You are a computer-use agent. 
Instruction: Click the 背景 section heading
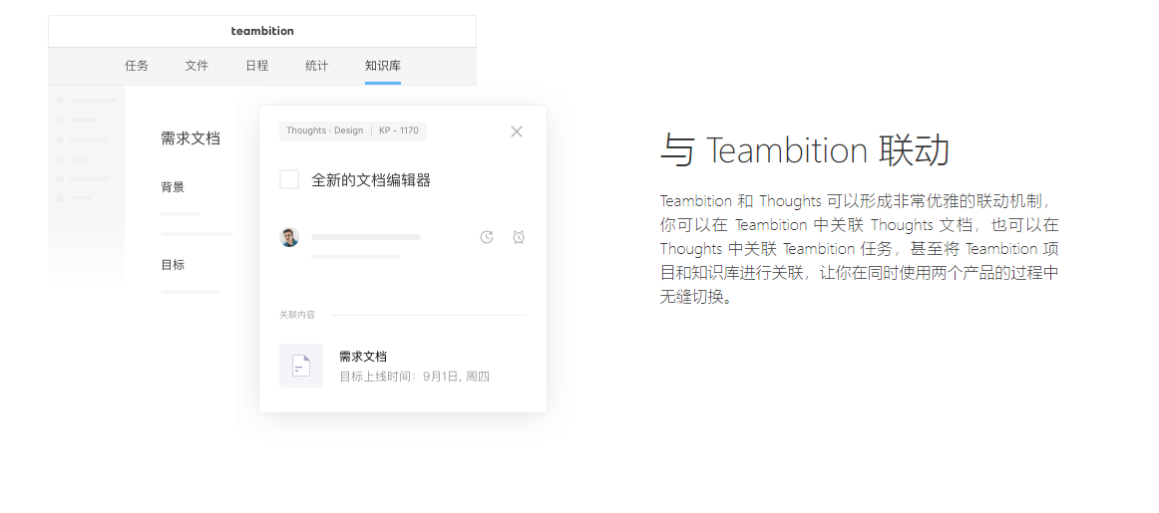click(173, 186)
